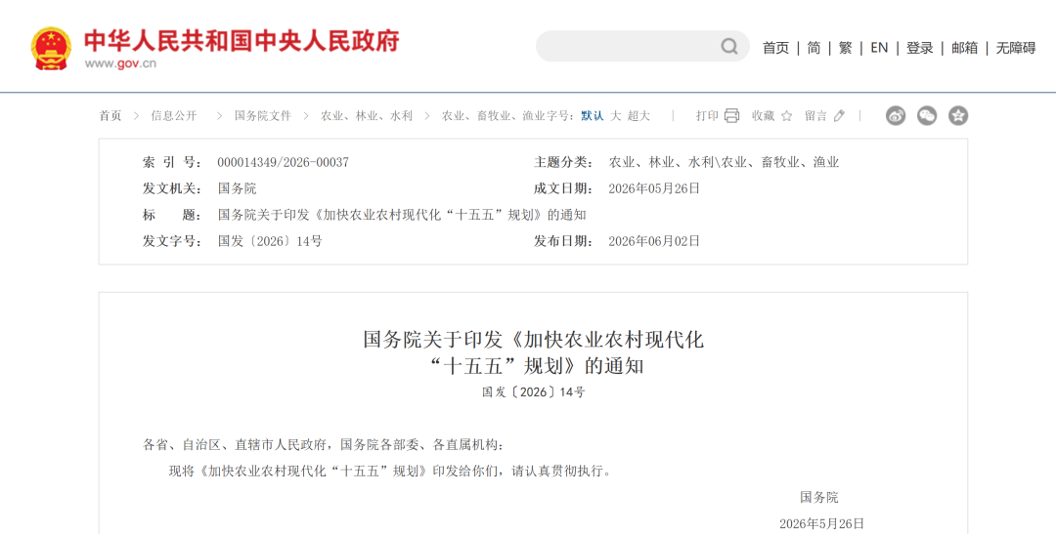Set font size to 超大
This screenshot has width=1056, height=534.
coord(639,115)
